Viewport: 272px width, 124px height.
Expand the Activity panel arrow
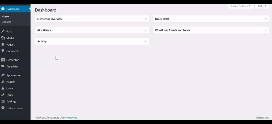coord(146,41)
